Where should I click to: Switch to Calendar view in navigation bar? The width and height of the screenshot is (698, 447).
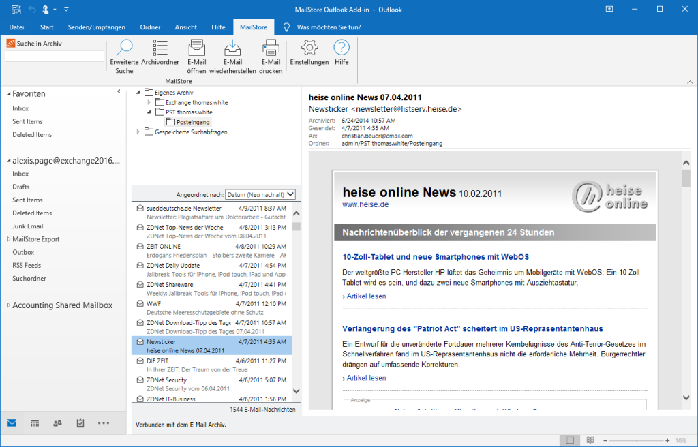click(x=35, y=423)
